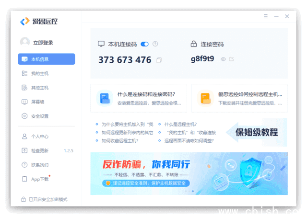Open the 如何收藏远程主机 help link
Image resolution: width=307 pixels, height=217 pixels.
120,141
